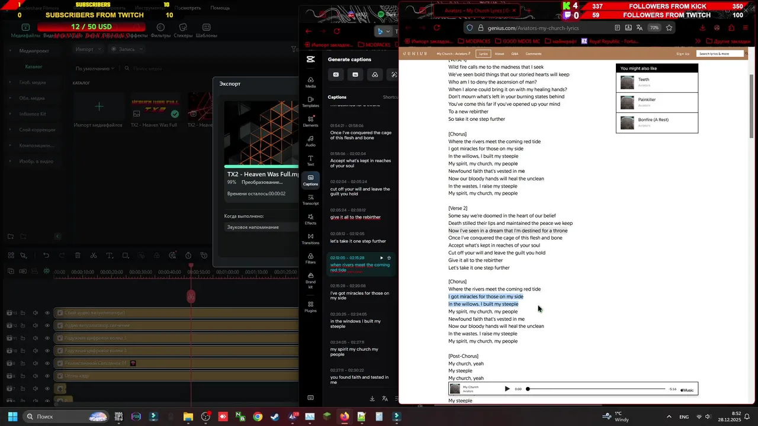This screenshot has width=758, height=426.
Task: Open the Comments tab on Genius
Action: (x=534, y=54)
